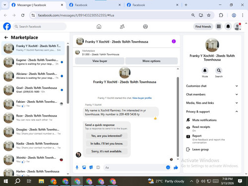The image size is (248, 186).
Task: Send a thumbs-up like
Action: pyautogui.click(x=176, y=168)
